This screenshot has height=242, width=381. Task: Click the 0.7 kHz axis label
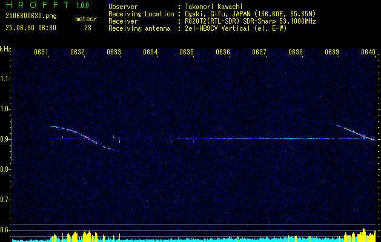5,200
